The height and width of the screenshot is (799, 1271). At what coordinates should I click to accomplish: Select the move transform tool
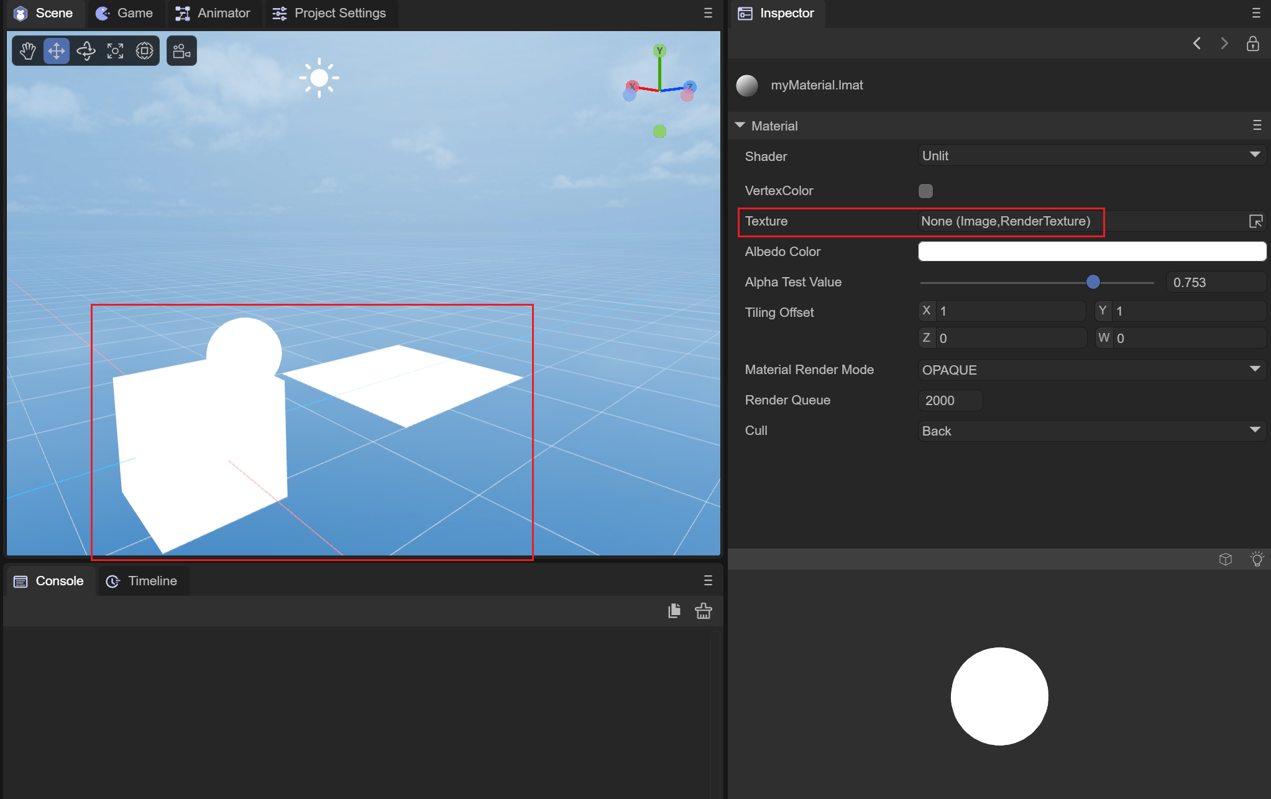(x=57, y=51)
